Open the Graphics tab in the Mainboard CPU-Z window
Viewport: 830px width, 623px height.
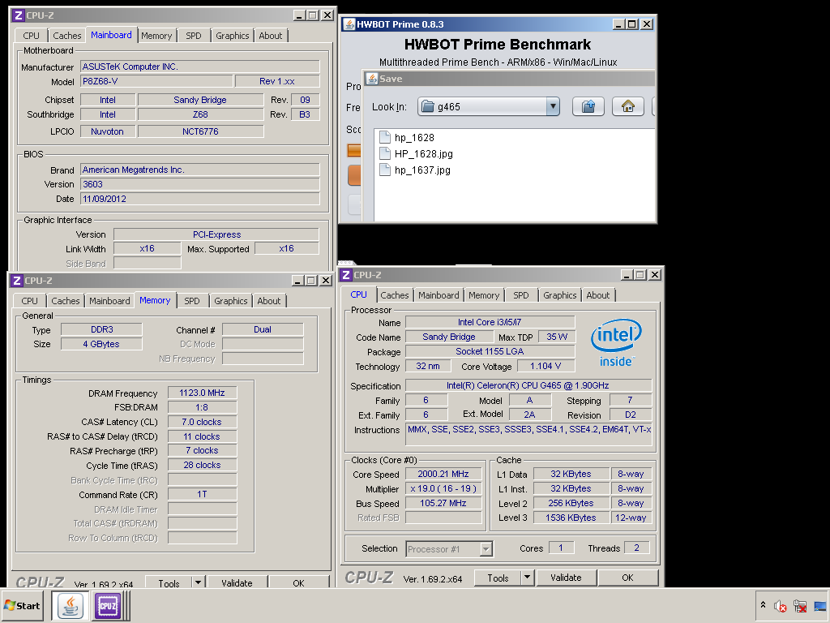pos(232,36)
